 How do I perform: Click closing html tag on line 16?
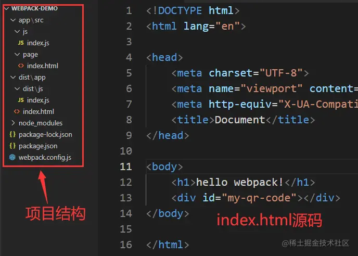click(168, 245)
